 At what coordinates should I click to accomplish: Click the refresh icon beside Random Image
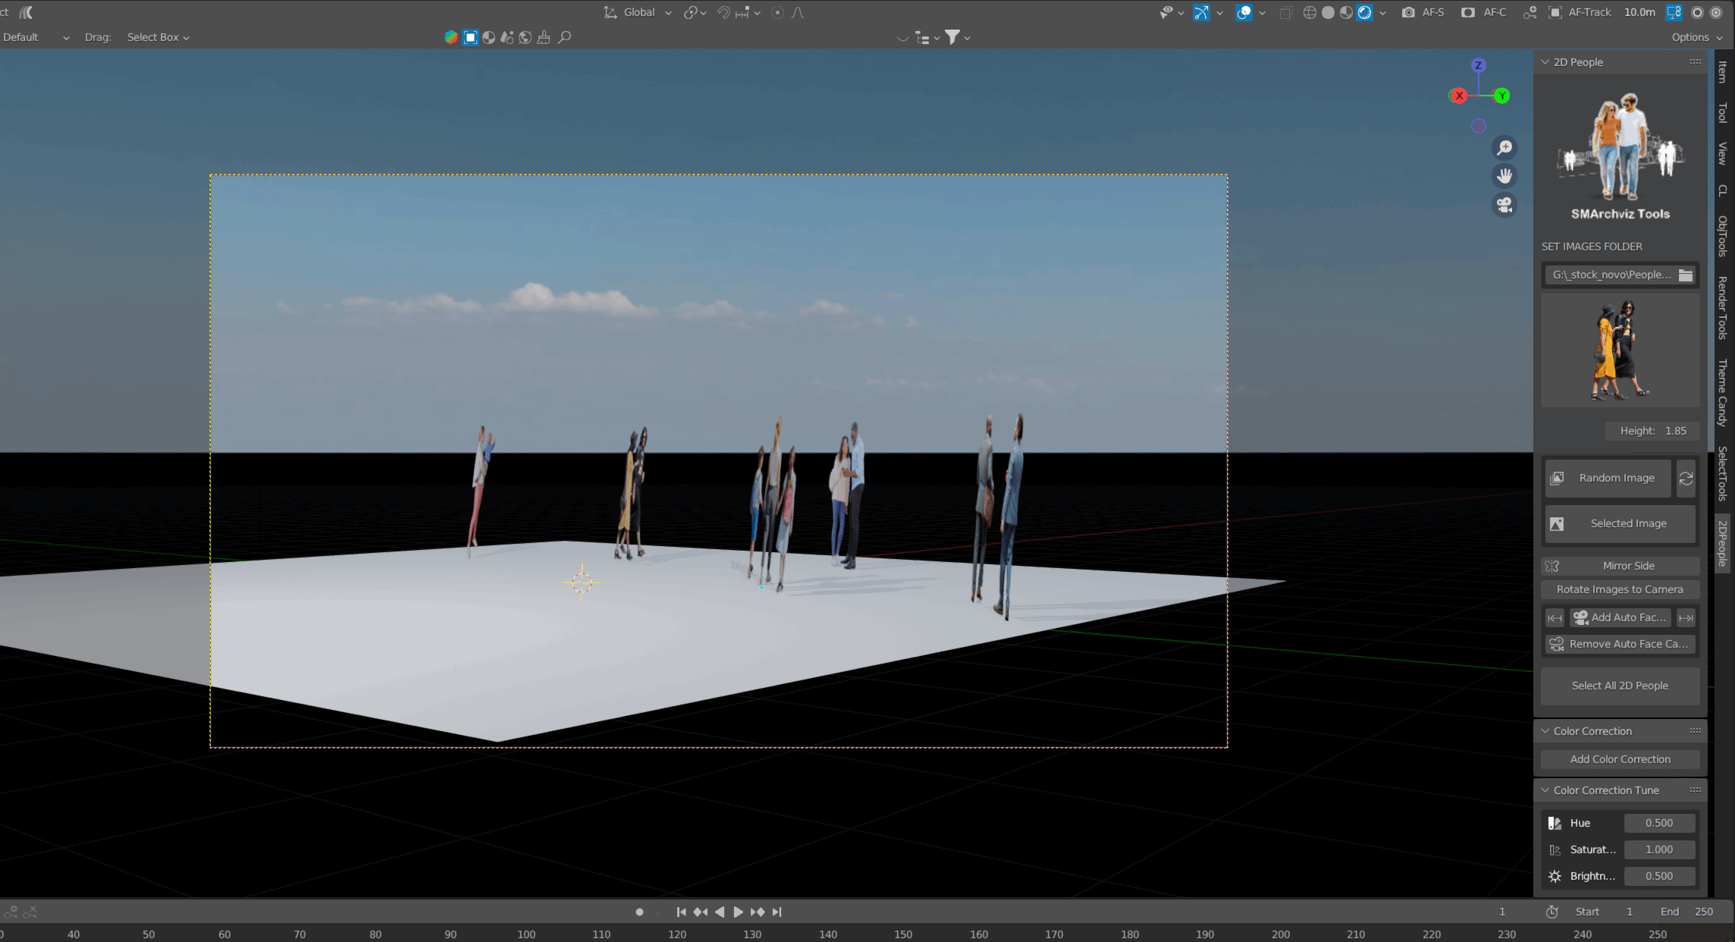(1686, 479)
